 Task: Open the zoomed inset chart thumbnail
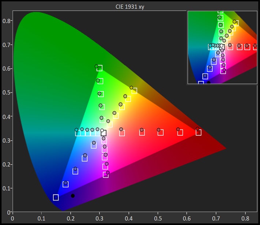pos(222,47)
